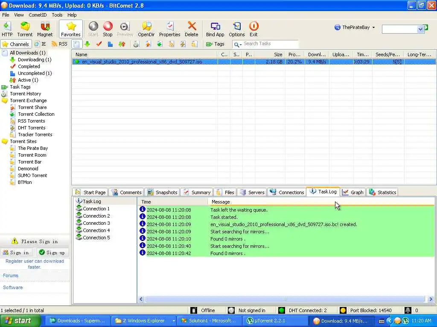Select The Pirate Bay site entry
Image resolution: width=437 pixels, height=327 pixels.
click(33, 148)
